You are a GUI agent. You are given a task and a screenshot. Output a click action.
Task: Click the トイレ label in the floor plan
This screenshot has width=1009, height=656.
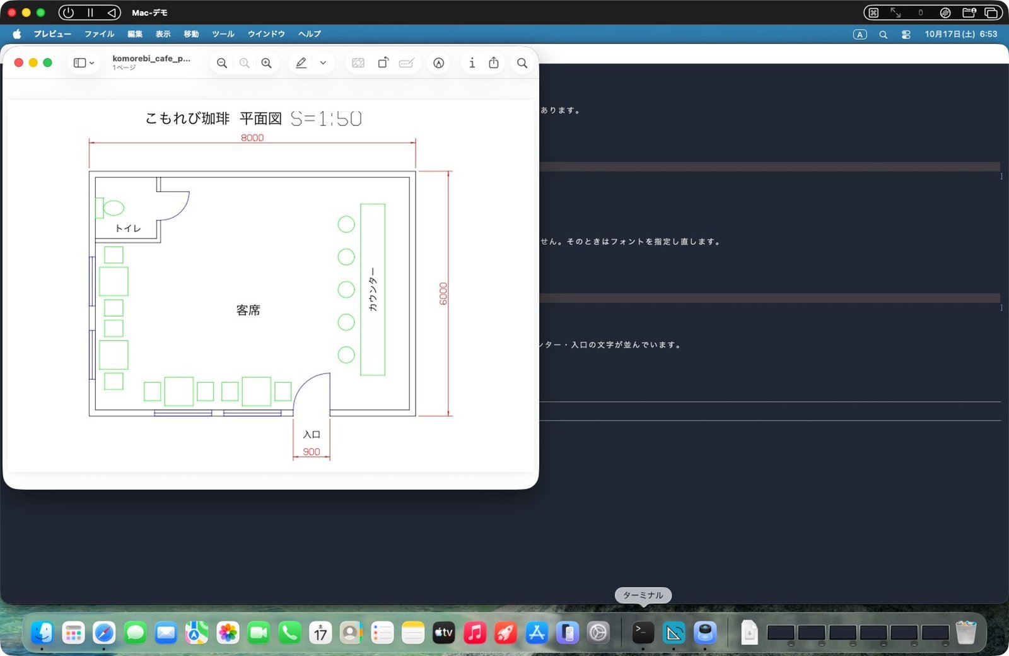click(128, 228)
